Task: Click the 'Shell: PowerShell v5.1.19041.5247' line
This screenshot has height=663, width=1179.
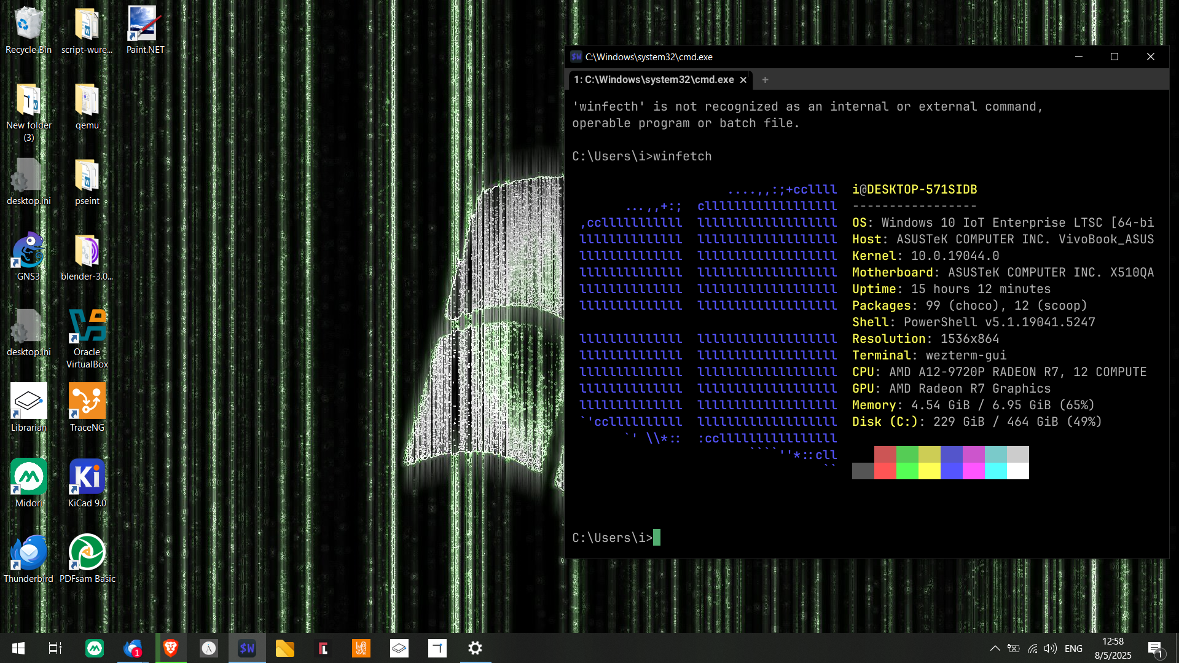Action: [x=974, y=323]
